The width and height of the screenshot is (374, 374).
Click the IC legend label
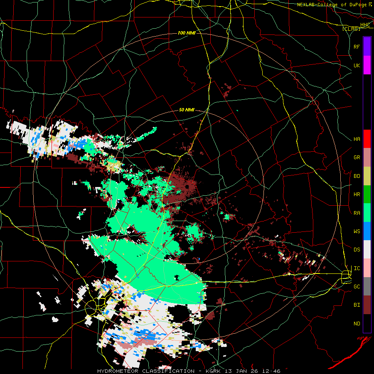tap(357, 268)
